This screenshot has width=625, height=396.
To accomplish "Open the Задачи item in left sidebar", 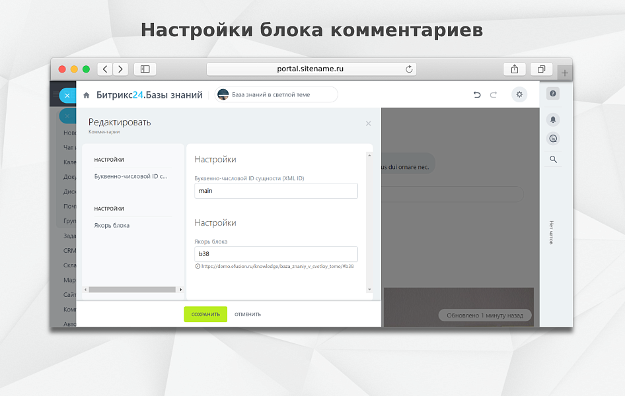I will coord(69,235).
